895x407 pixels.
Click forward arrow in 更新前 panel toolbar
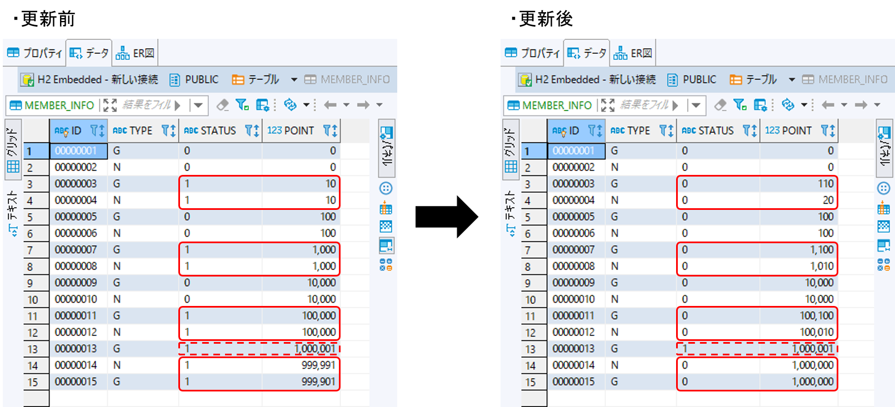[363, 105]
